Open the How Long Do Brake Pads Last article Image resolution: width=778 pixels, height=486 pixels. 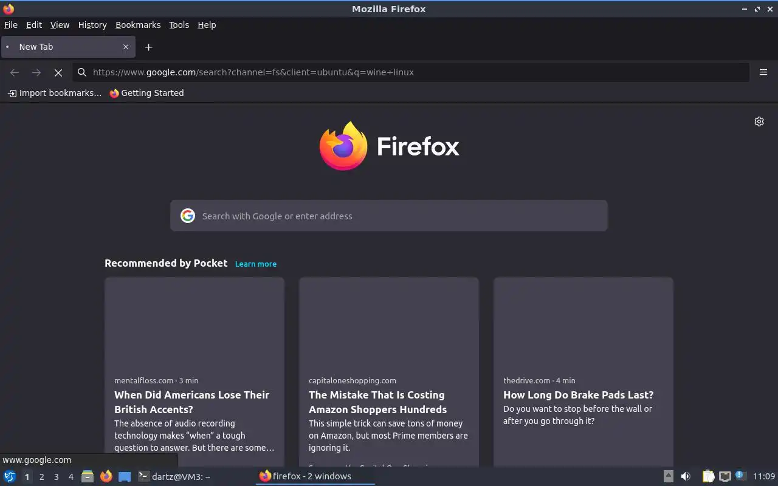pos(579,395)
